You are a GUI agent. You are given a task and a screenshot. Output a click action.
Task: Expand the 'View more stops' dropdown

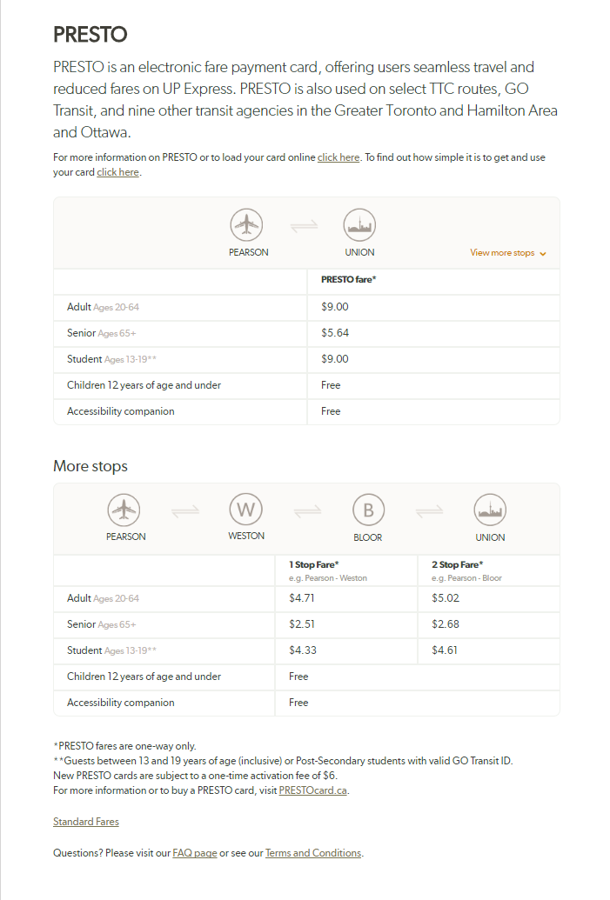[502, 253]
